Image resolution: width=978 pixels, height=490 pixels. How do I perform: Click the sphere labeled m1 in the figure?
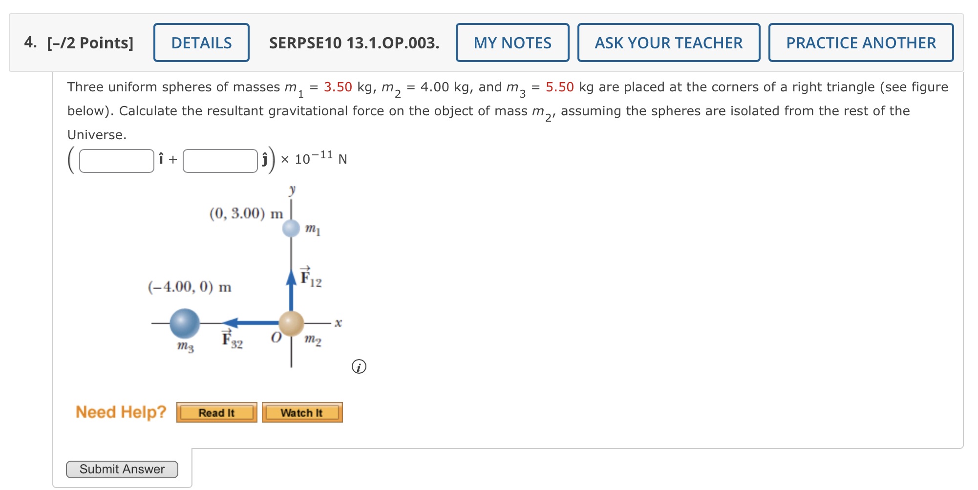[x=291, y=228]
